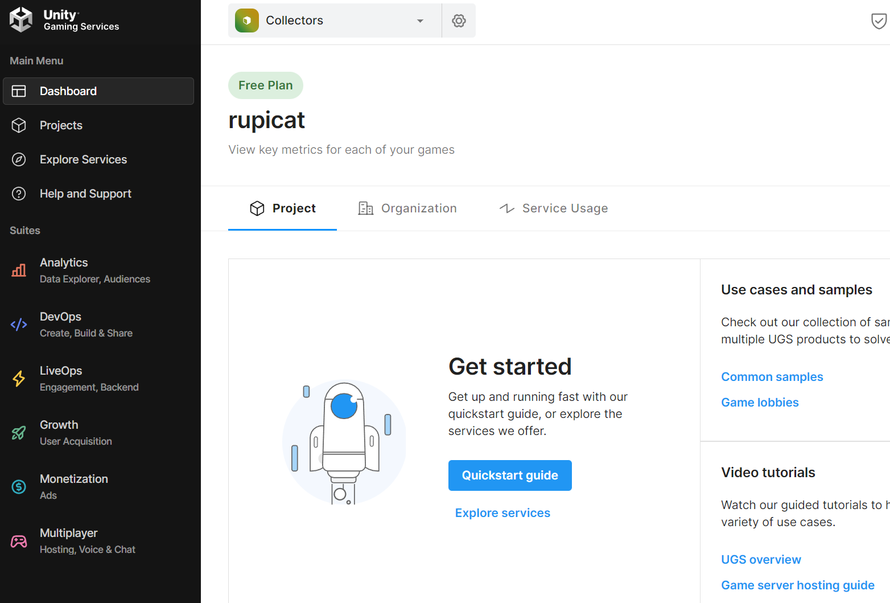Click the Get started heading
This screenshot has width=890, height=603.
click(510, 367)
